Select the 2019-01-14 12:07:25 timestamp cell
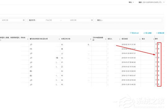Screen dimensions: 167x111 click(x=129, y=58)
